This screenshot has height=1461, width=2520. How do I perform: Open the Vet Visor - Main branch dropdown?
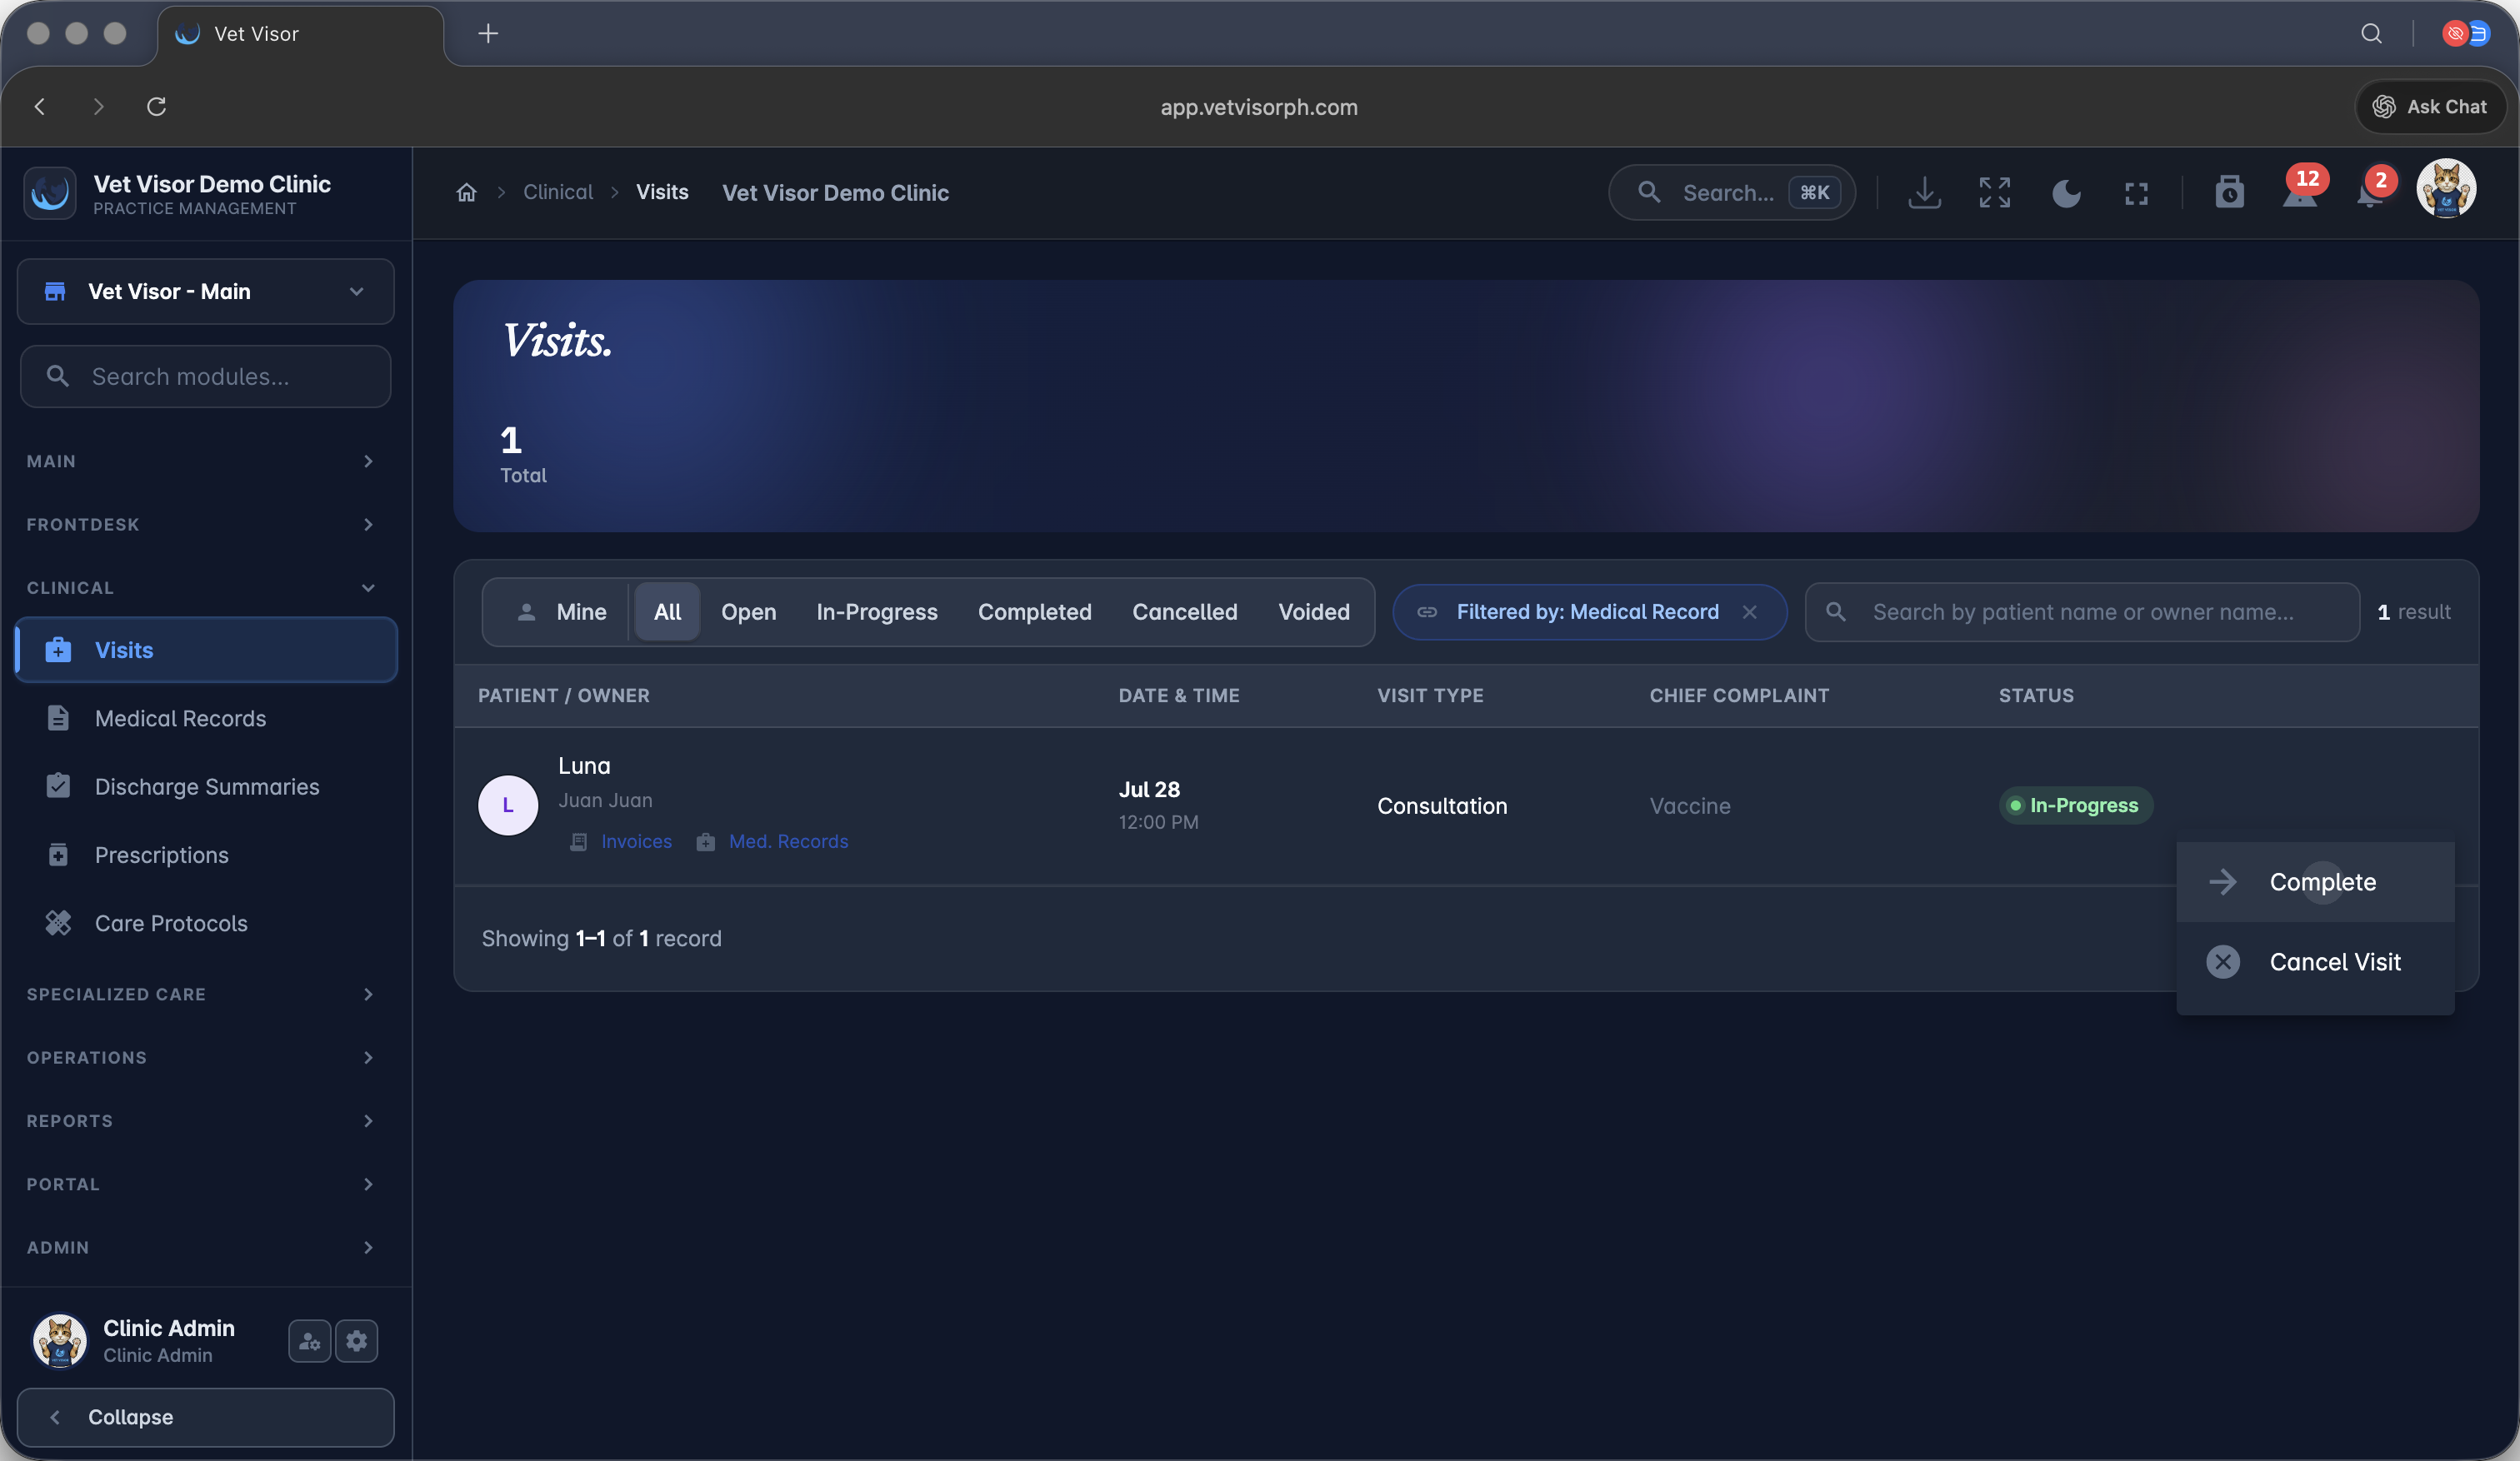pos(205,292)
